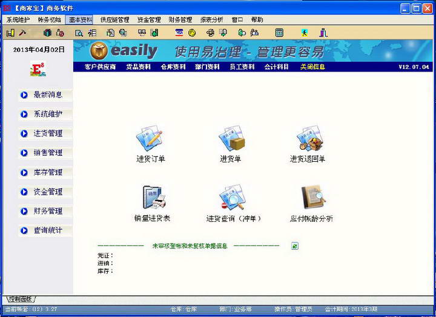This screenshot has height=317, width=436.
Task: Select the 控制面板 tab at bottom
Action: click(21, 299)
